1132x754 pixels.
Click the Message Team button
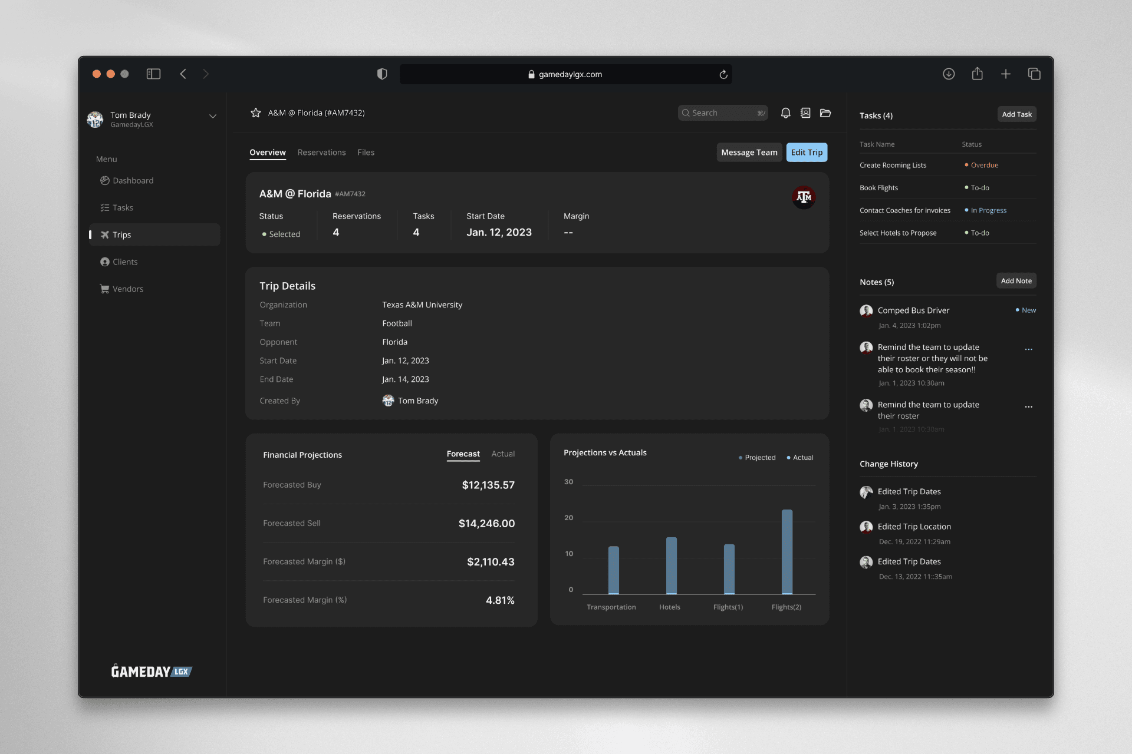coord(749,152)
